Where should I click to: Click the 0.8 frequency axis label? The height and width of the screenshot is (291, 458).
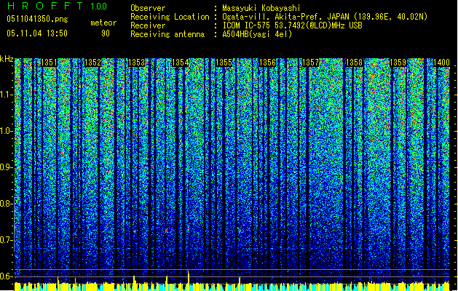[x=7, y=204]
